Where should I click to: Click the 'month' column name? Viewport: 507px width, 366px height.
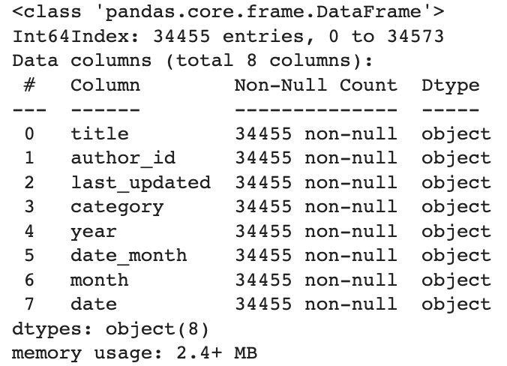pos(100,280)
